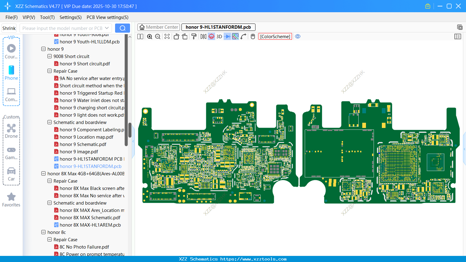Open the Drone category in sidebar
This screenshot has height=262, width=466.
(11, 131)
